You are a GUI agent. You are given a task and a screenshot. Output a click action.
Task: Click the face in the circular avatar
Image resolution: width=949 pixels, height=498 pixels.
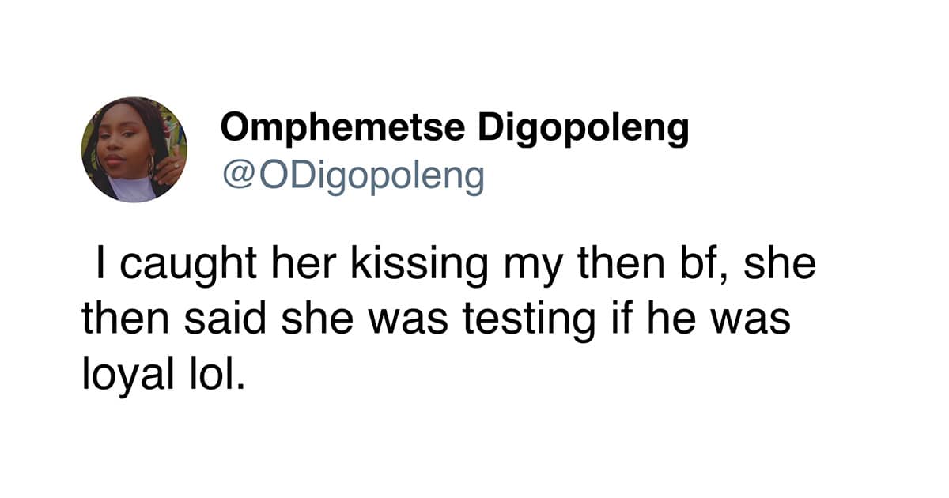tap(123, 144)
